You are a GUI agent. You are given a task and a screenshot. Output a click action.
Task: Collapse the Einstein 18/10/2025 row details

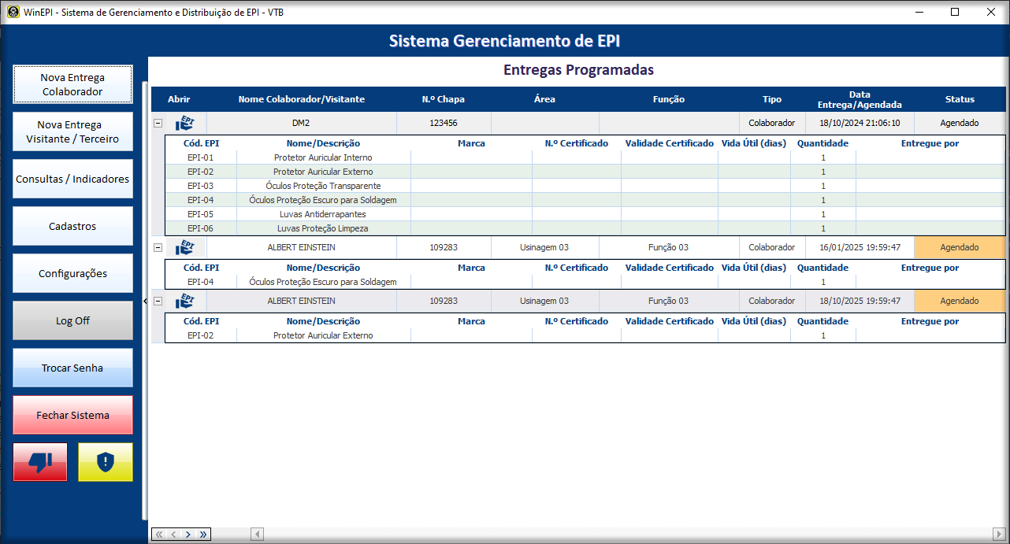click(x=158, y=301)
